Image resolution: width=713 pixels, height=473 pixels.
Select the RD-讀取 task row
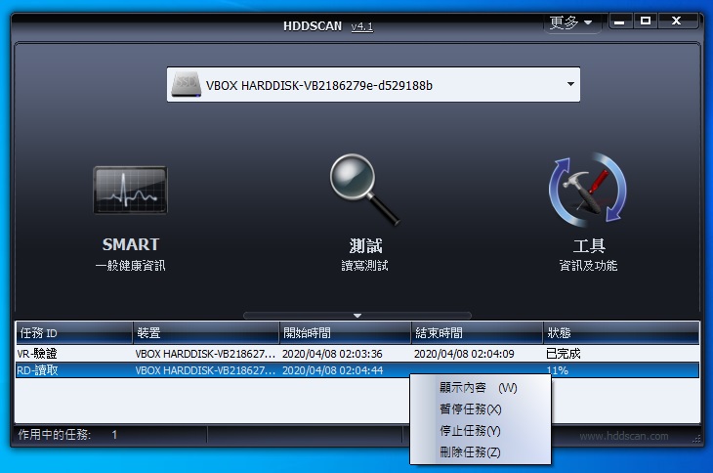click(357, 370)
